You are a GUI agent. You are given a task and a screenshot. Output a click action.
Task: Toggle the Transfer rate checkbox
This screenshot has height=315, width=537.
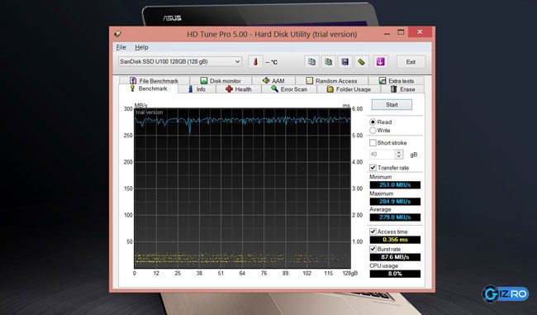coord(373,168)
